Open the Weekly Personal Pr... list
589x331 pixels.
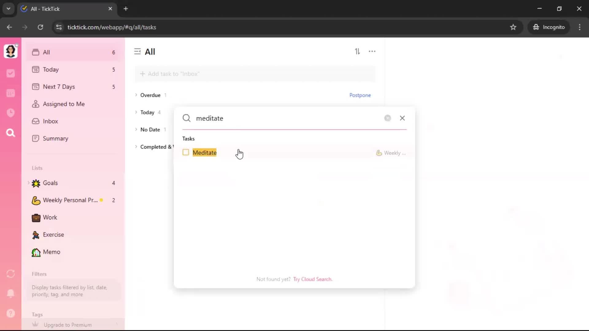tap(70, 200)
